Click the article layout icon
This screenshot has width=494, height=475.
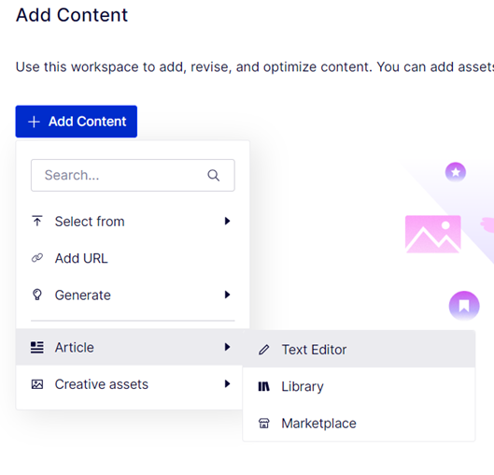[37, 347]
